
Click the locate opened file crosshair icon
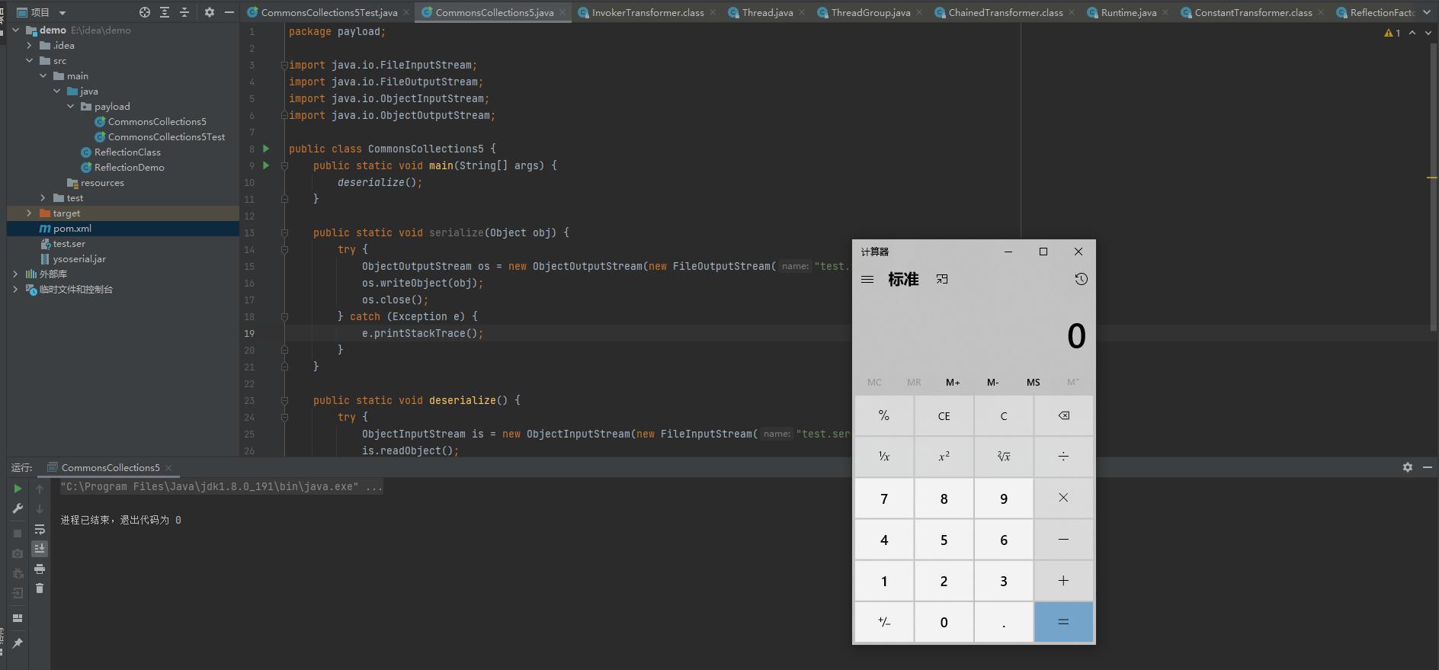(145, 12)
